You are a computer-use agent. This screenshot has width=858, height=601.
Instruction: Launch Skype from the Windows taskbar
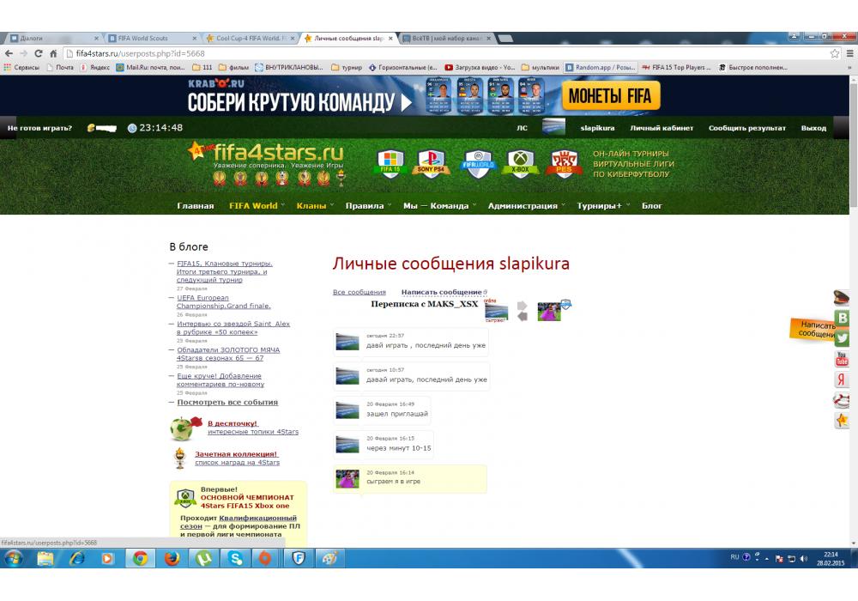click(x=233, y=558)
